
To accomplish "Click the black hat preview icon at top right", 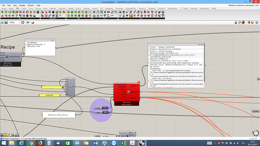I will 236,23.
